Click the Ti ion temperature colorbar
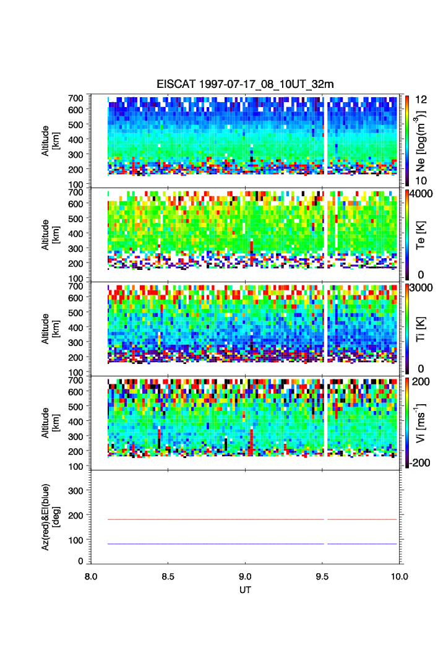Viewport: 438px width, 658px height. point(407,328)
